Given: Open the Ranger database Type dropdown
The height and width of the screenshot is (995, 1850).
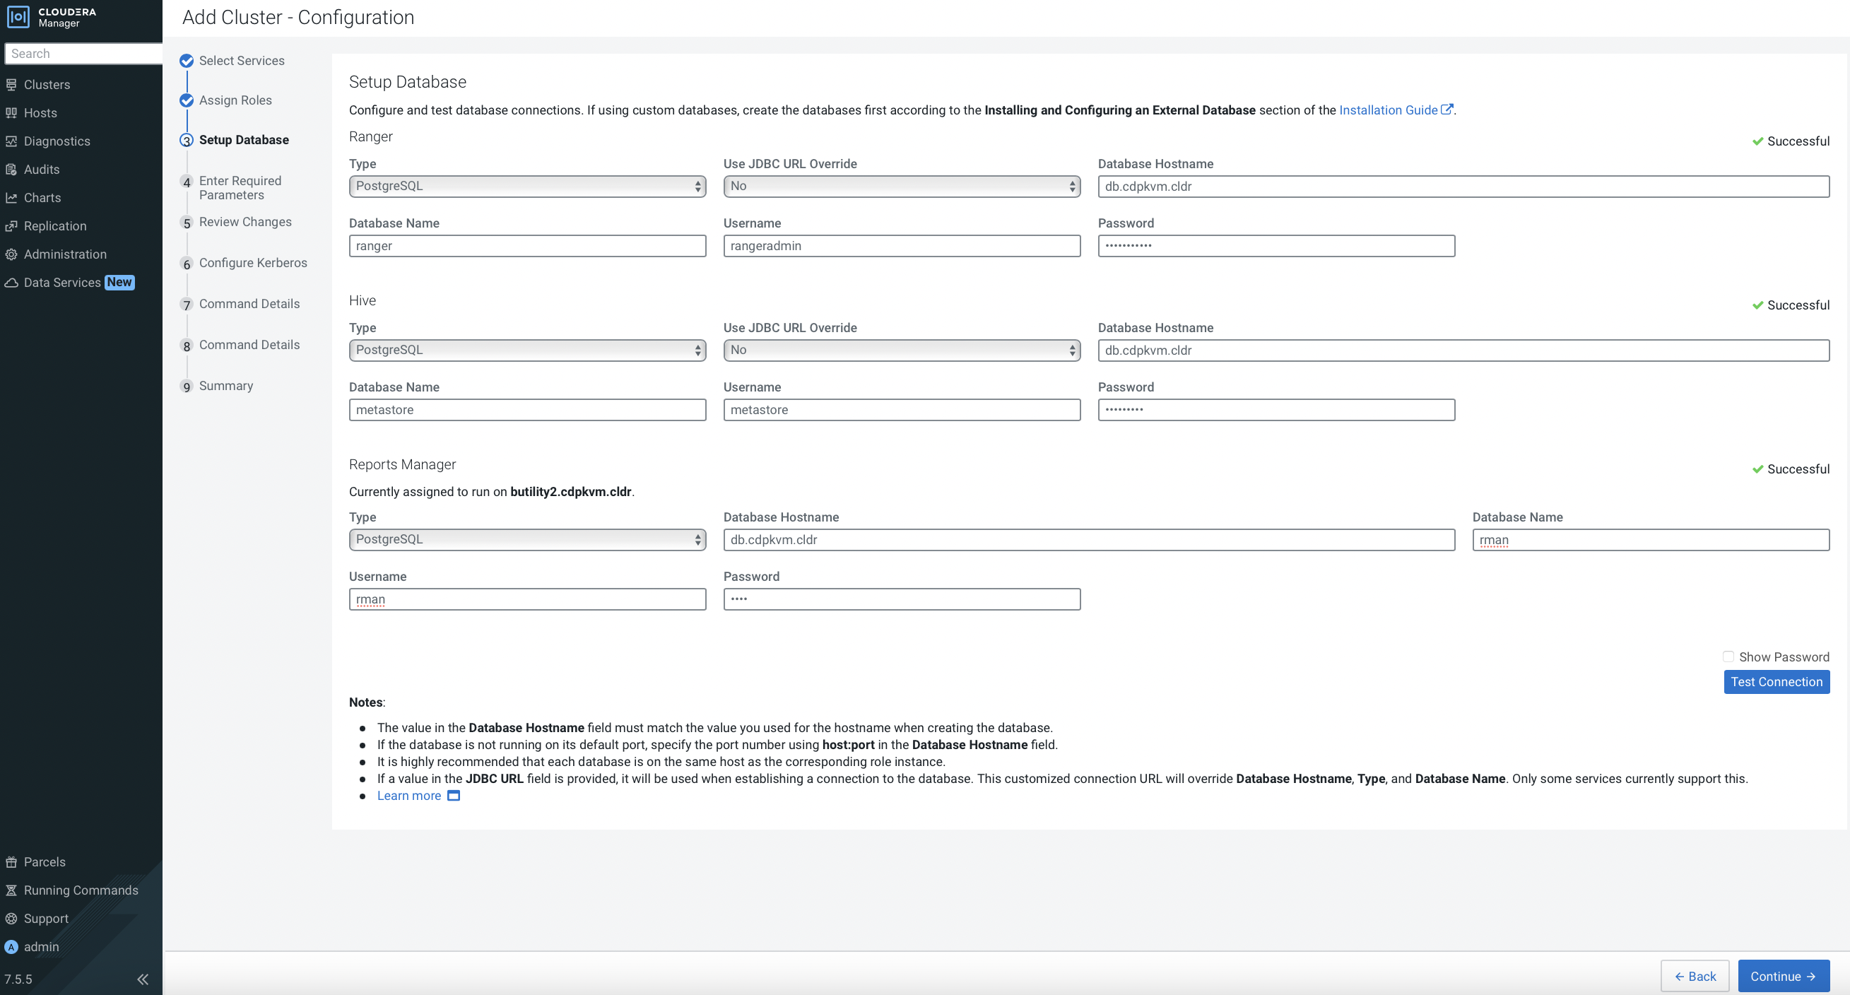Looking at the screenshot, I should point(527,186).
